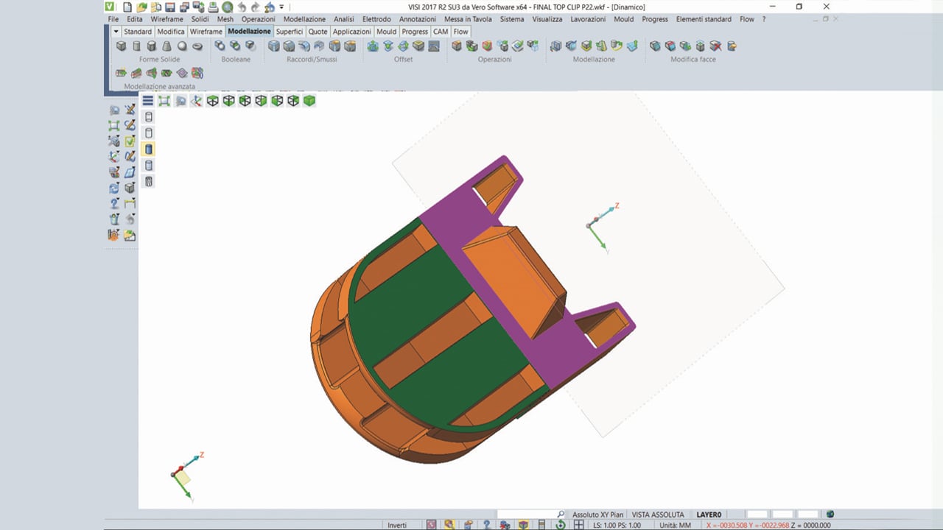Click the LAYER0 label in status bar

click(x=709, y=515)
